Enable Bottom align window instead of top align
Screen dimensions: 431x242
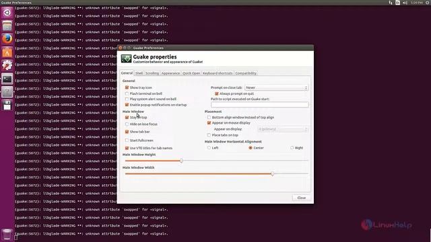[209, 118]
